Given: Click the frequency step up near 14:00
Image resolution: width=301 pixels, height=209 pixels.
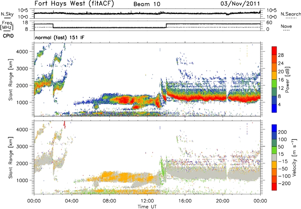Looking at the screenshot, I should [x=166, y=26].
